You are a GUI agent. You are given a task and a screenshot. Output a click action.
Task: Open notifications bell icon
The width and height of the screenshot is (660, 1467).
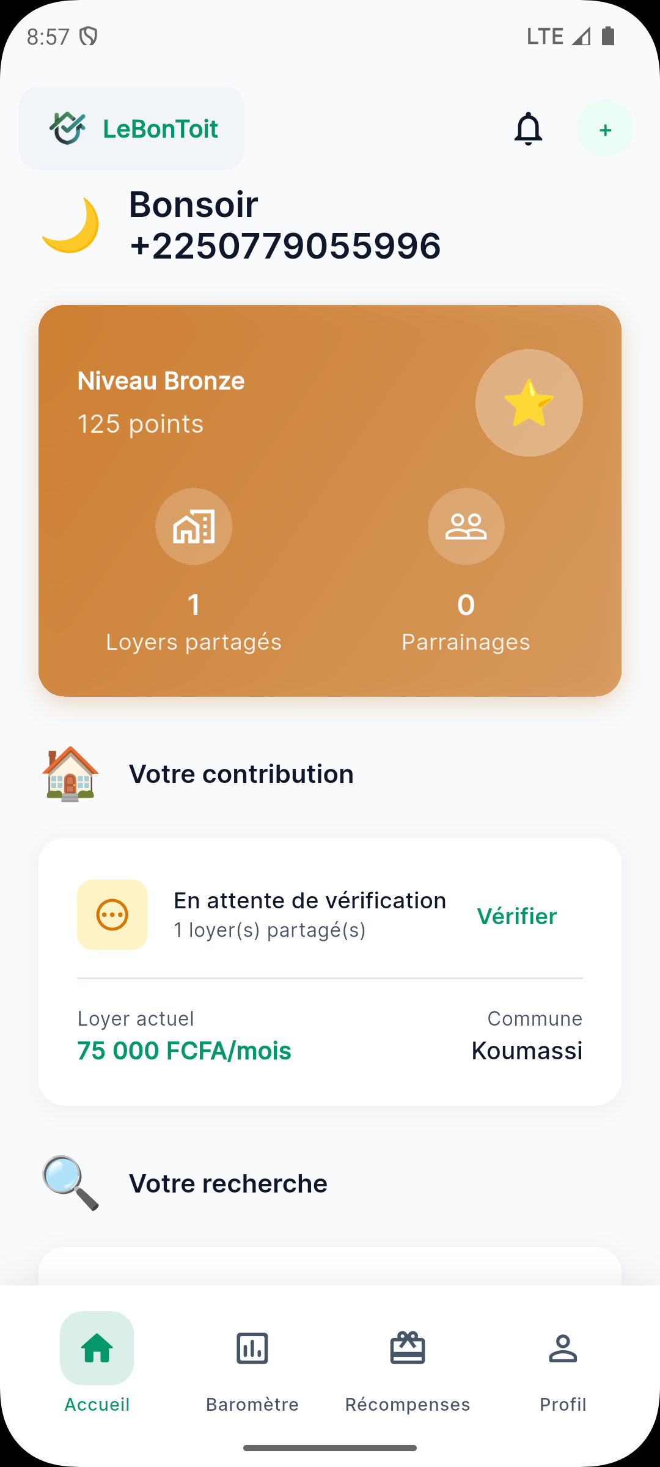[x=528, y=129]
